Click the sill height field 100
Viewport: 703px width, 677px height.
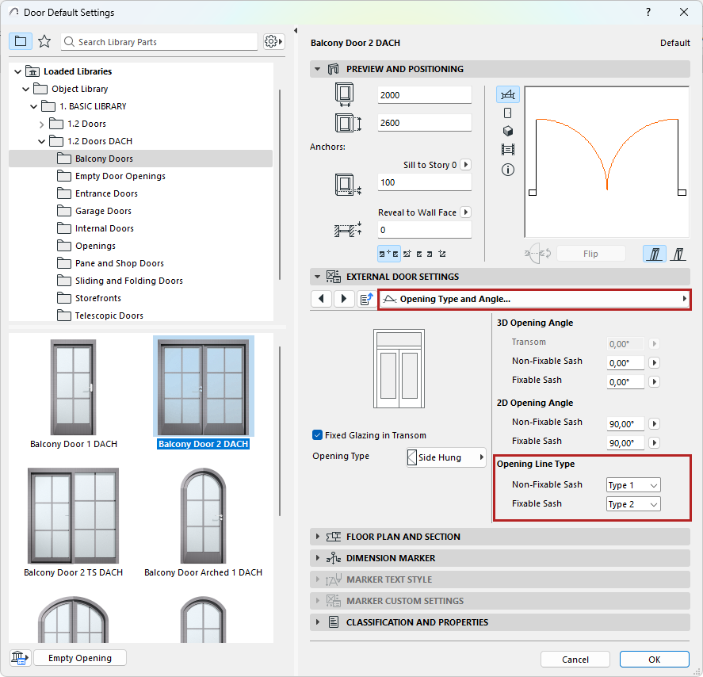point(425,182)
